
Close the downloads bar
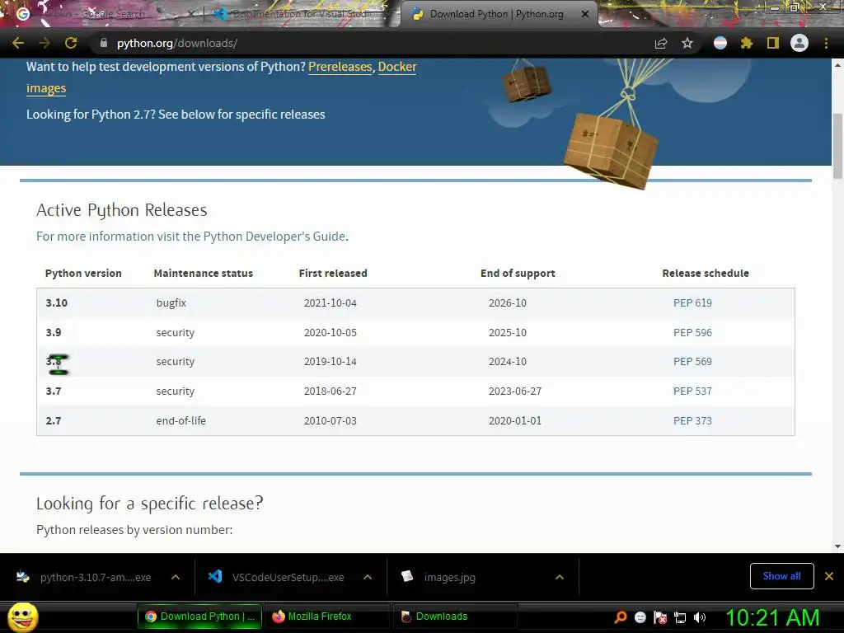[x=829, y=576]
